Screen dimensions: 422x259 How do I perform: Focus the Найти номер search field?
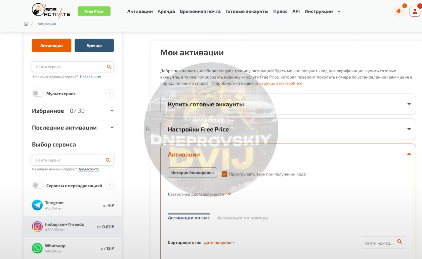[383, 242]
